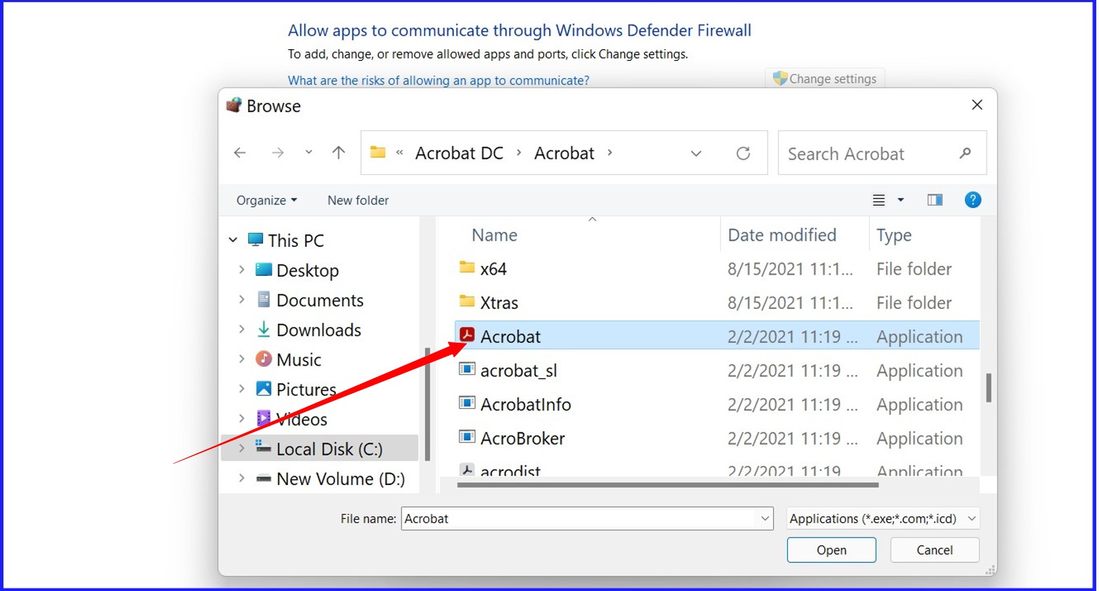
Task: Expand the chevron after Acrobat breadcrumb
Action: tap(610, 152)
